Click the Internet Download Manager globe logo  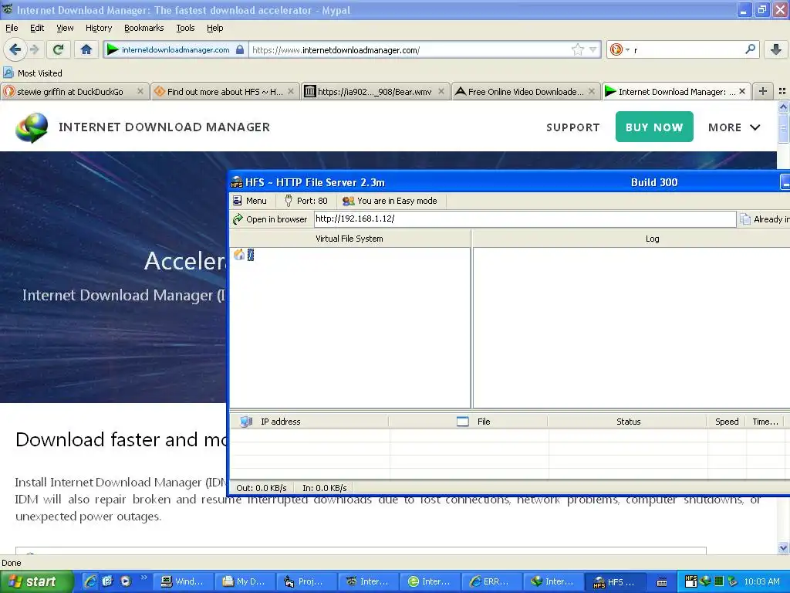(31, 127)
